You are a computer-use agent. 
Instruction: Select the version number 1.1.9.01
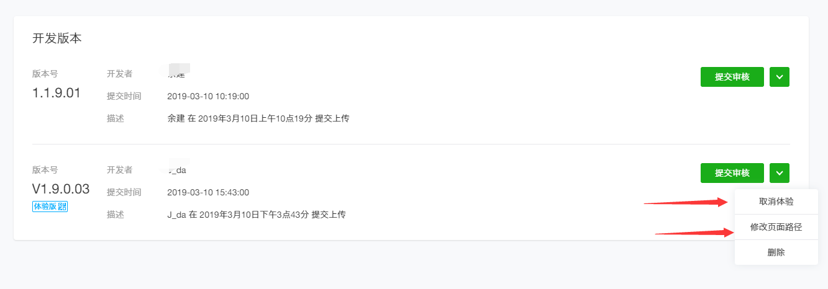[57, 93]
